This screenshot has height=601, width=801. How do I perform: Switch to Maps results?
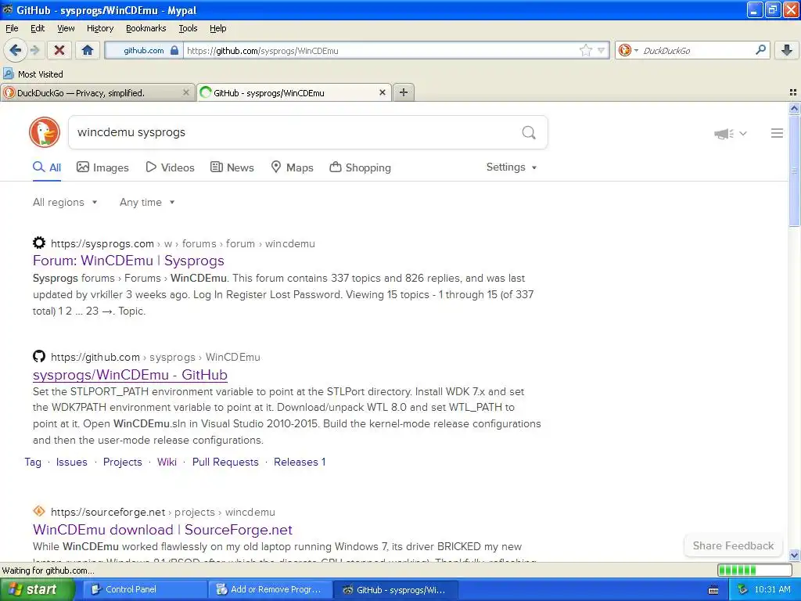292,167
